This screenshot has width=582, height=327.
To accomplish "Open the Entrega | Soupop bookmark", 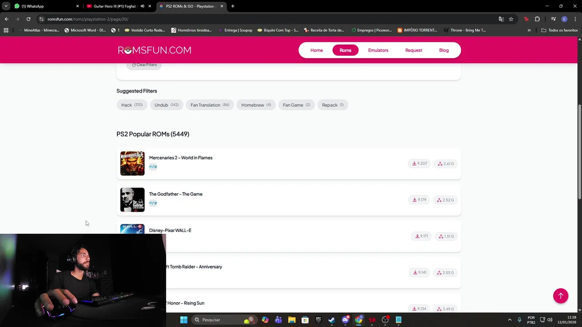I will click(235, 30).
